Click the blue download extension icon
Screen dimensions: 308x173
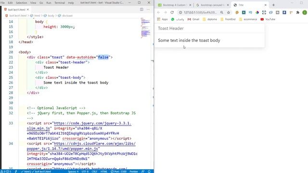pyautogui.click(x=284, y=12)
